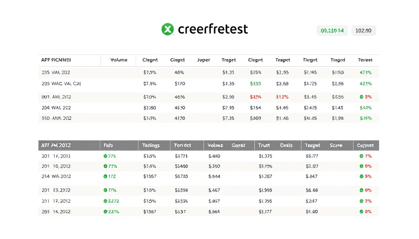Sort by the Garet column header

[x=238, y=145]
